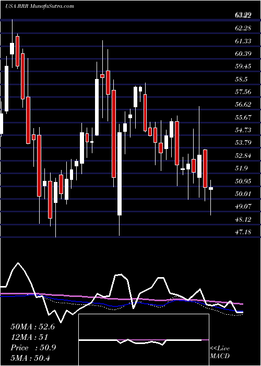
Task: Click the 59.45 price axis label
Action: coord(243,66)
